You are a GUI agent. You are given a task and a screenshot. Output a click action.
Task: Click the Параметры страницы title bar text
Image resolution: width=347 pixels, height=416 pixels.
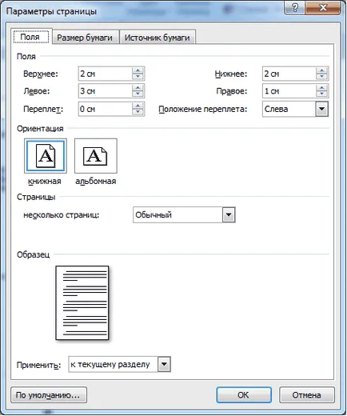click(51, 11)
